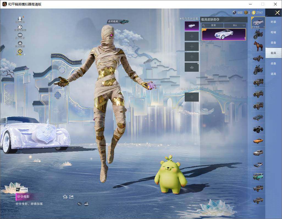The height and width of the screenshot is (219, 282).
Task: Click the 载具皮肤(1) panel title
Action: click(x=209, y=19)
